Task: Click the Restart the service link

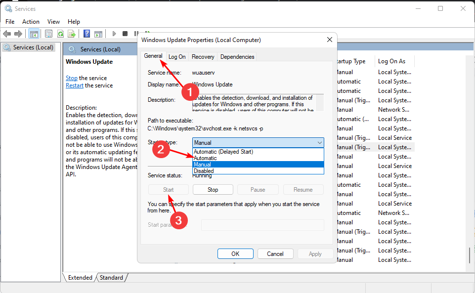Action: [x=74, y=85]
